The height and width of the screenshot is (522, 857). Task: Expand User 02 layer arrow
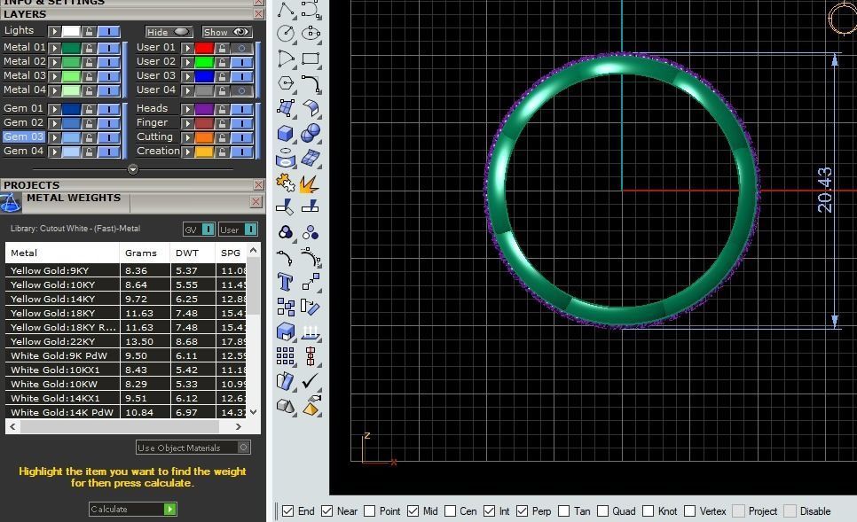tap(187, 62)
